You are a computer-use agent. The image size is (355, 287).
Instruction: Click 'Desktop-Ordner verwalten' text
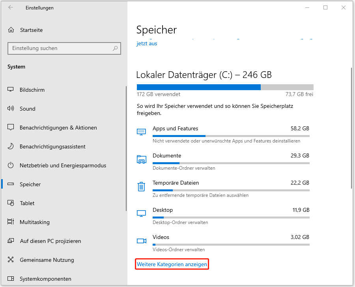pyautogui.click(x=180, y=222)
